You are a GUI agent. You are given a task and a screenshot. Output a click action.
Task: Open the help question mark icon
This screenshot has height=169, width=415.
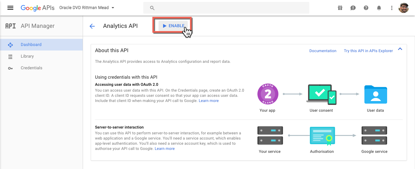tap(366, 8)
